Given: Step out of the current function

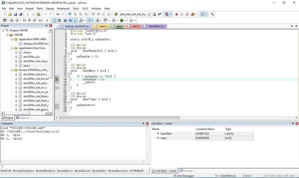Looking at the screenshot, I should [x=35, y=20].
